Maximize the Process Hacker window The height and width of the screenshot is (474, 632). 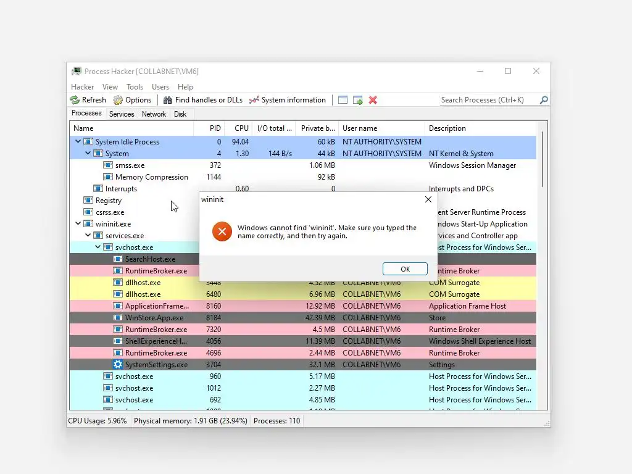pyautogui.click(x=508, y=71)
